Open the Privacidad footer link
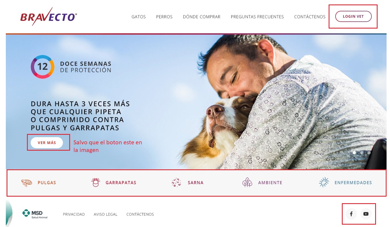Screen dimensions: 390x227 point(74,214)
